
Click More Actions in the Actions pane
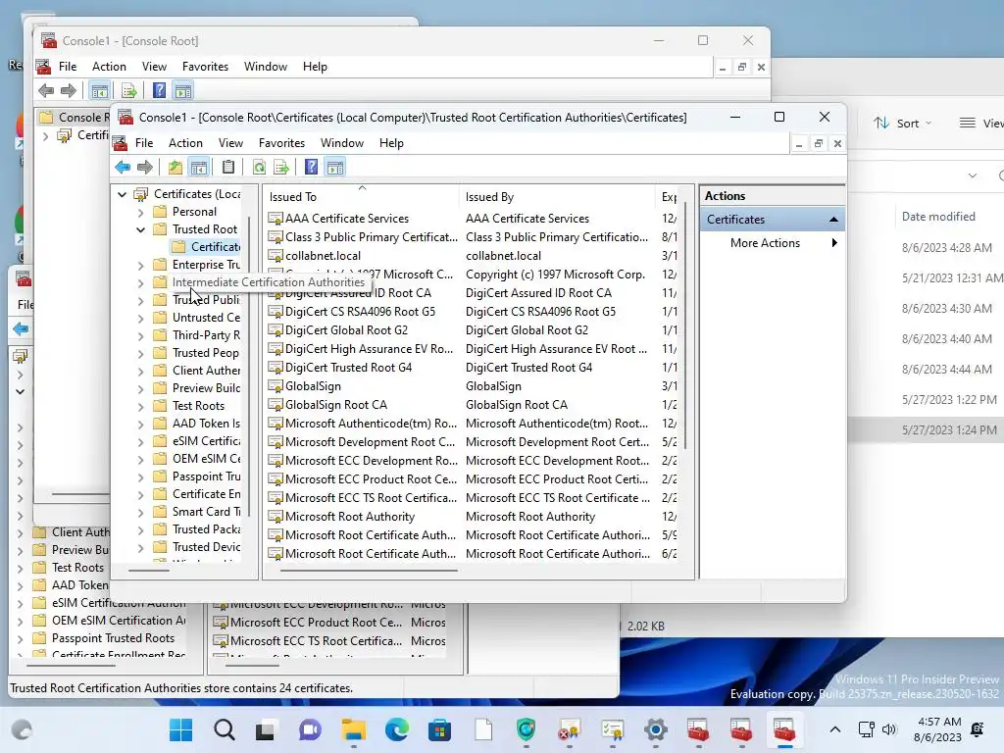765,243
